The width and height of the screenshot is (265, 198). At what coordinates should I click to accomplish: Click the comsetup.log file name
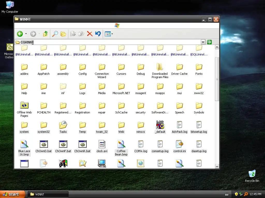tap(160, 151)
